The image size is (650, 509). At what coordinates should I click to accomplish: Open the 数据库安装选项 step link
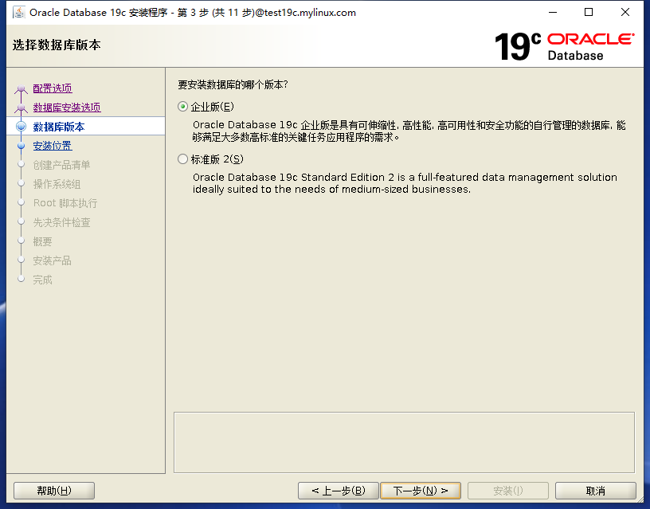coord(67,108)
